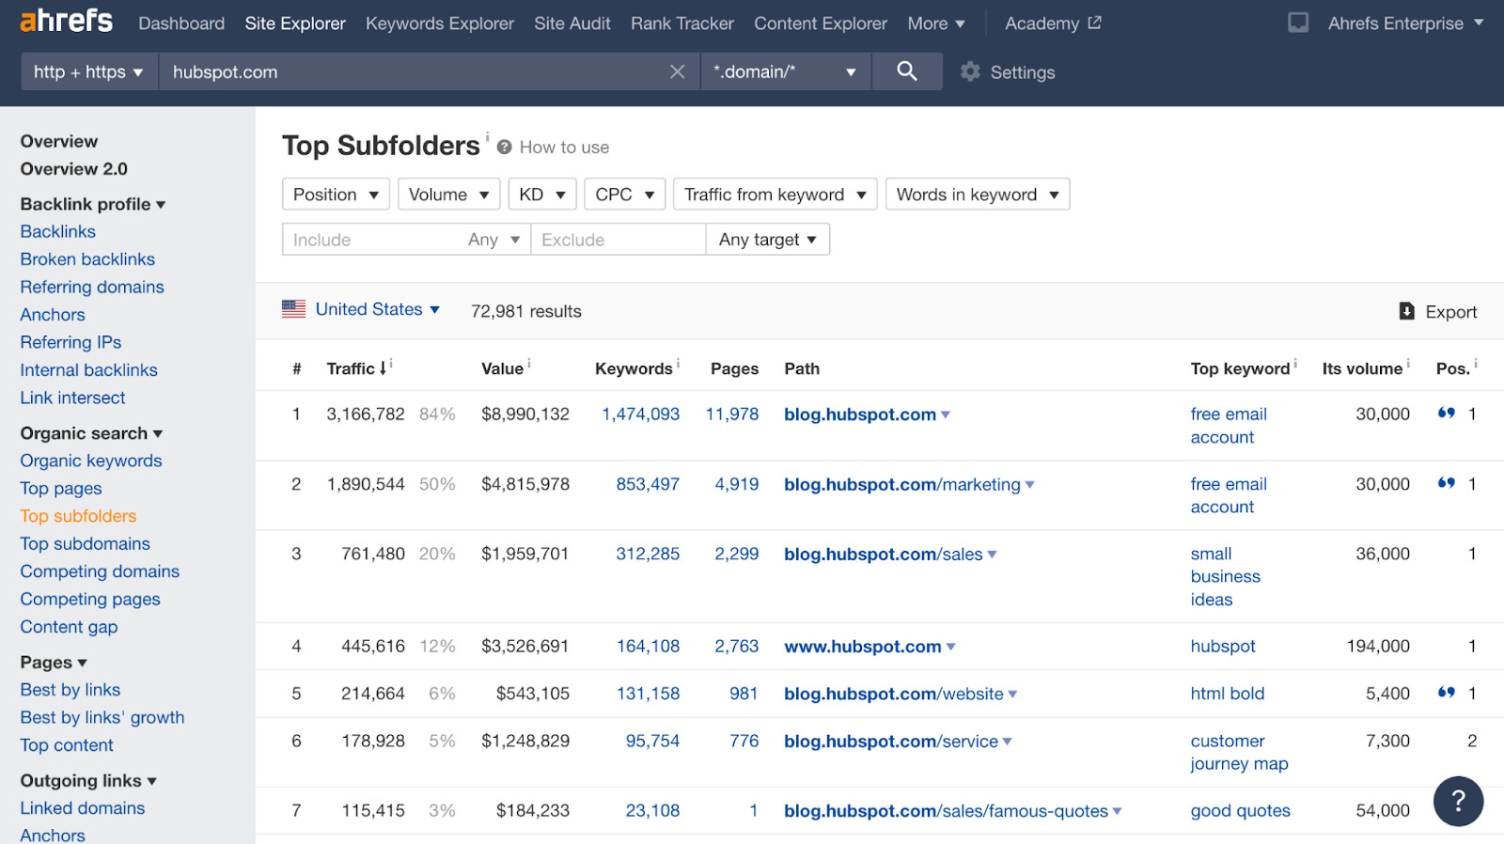Open Broken backlinks report
Screen dimensions: 1504x844
87,259
